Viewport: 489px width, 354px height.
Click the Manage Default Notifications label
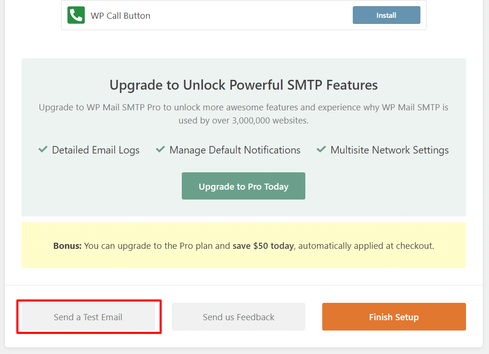[235, 150]
